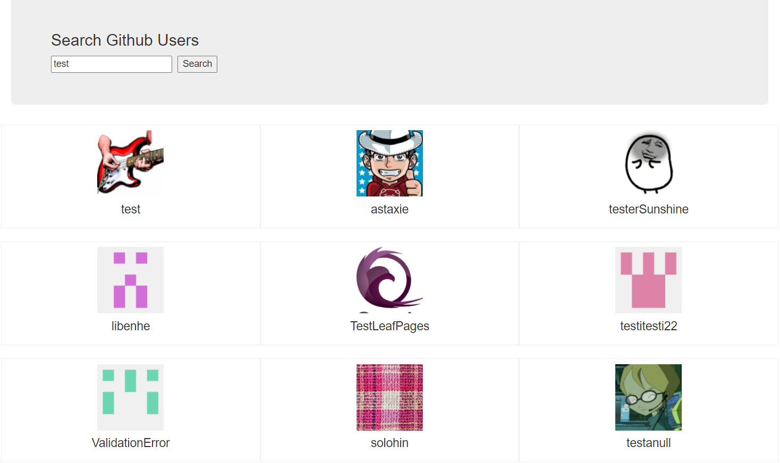Select libenhe's purple pixel avatar

[x=130, y=280]
